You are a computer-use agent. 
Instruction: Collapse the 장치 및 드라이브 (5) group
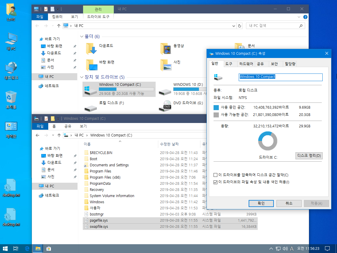pos(82,77)
